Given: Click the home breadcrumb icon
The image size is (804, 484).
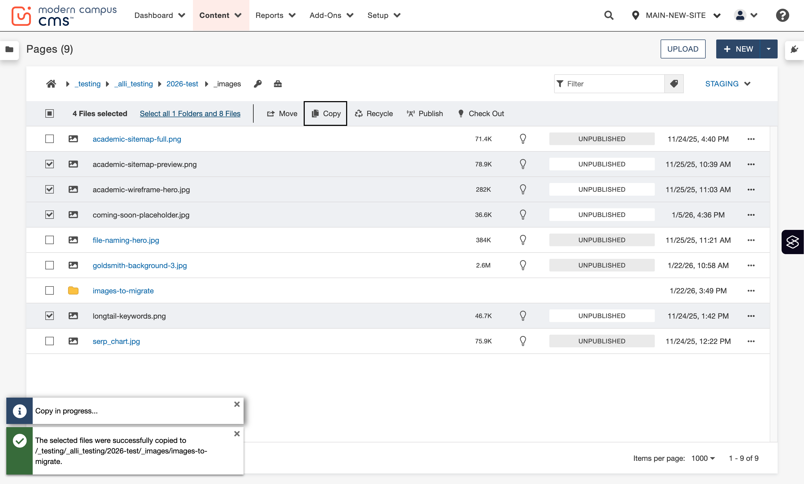Looking at the screenshot, I should (x=51, y=84).
